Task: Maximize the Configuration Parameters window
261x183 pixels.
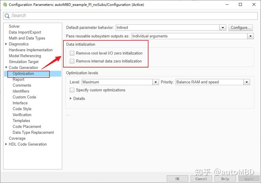Action: (x=240, y=4)
